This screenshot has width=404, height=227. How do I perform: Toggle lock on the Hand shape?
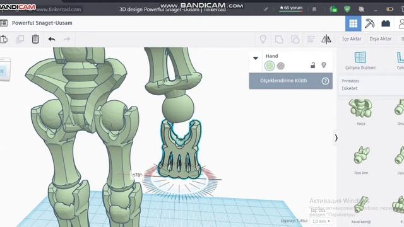coord(313,66)
